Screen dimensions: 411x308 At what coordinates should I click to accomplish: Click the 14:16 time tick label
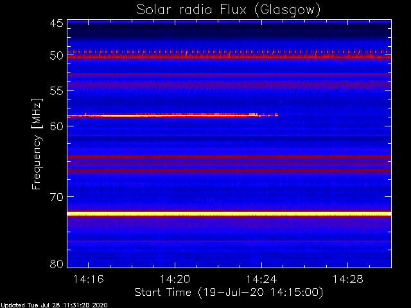(89, 279)
